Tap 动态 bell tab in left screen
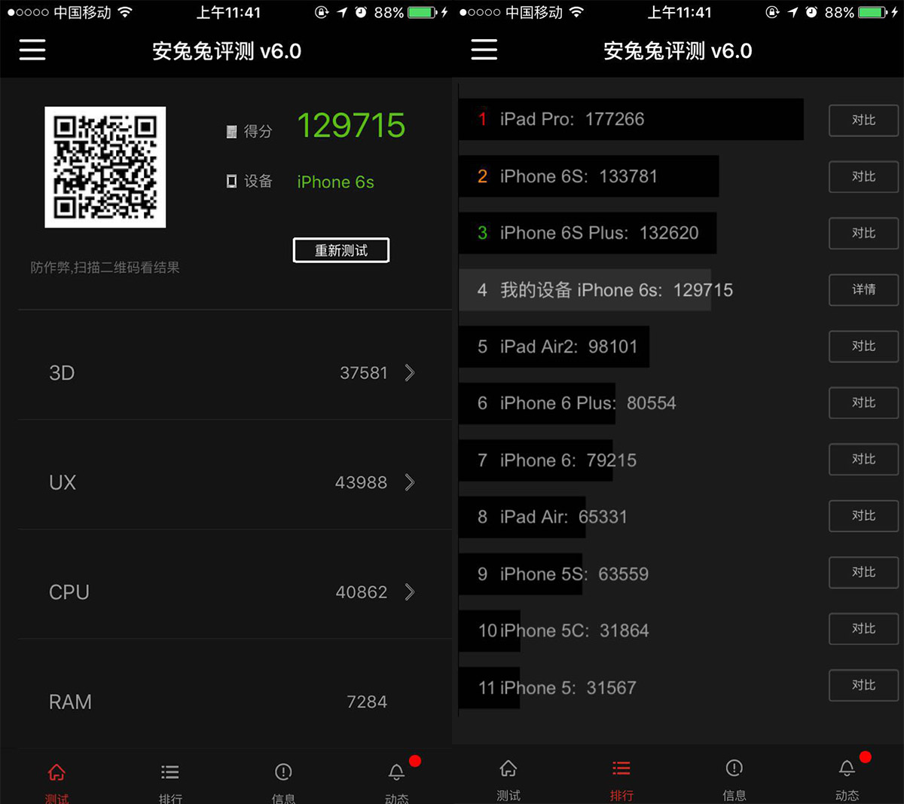 coord(397,781)
